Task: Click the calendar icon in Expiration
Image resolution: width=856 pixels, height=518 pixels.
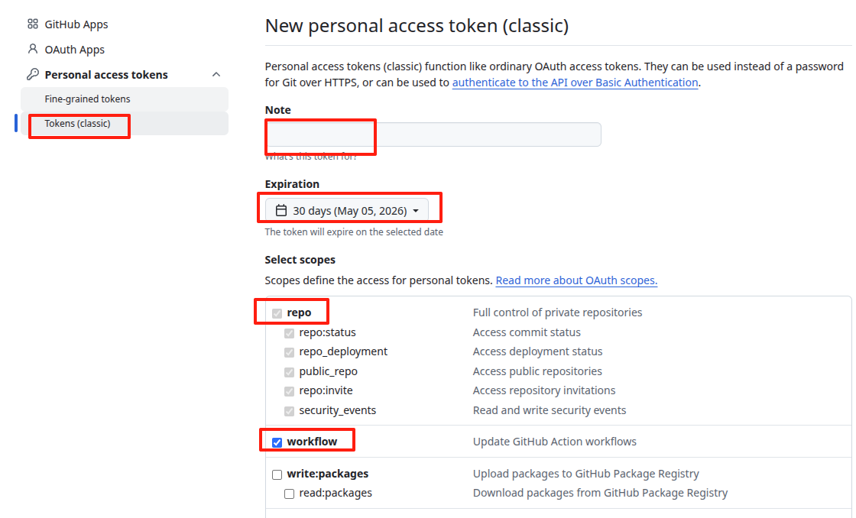Action: pos(280,211)
